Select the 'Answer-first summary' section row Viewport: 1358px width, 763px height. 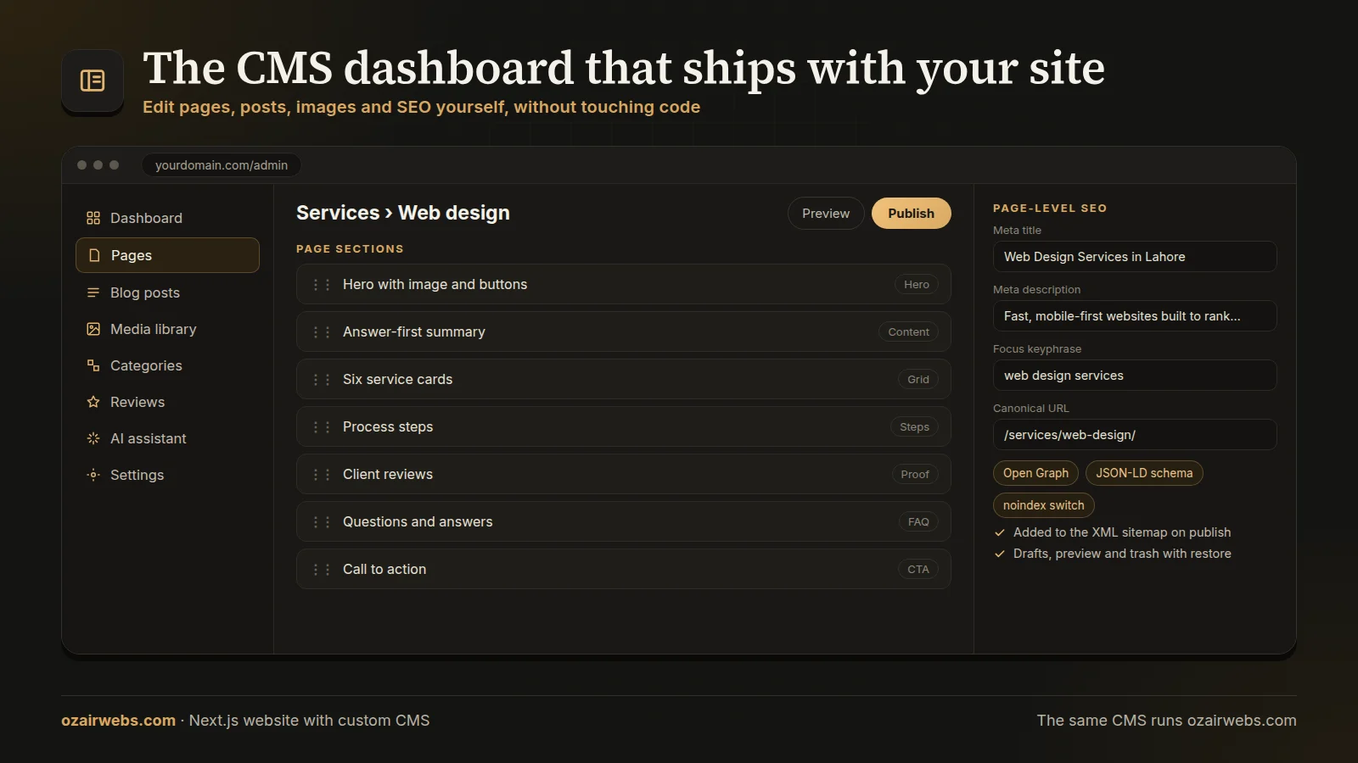pyautogui.click(x=624, y=331)
